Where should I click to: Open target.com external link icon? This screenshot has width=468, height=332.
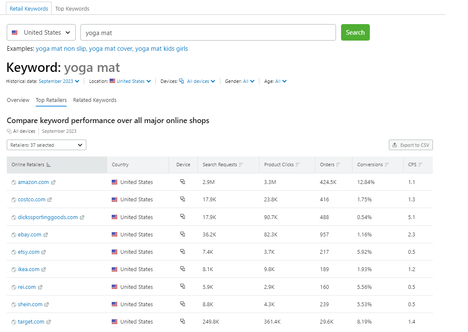(49, 322)
